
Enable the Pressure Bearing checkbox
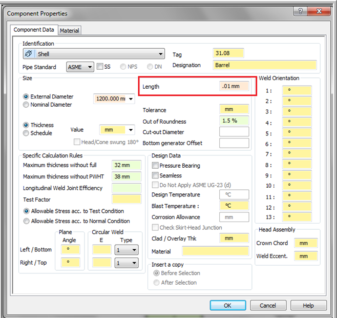[155, 166]
